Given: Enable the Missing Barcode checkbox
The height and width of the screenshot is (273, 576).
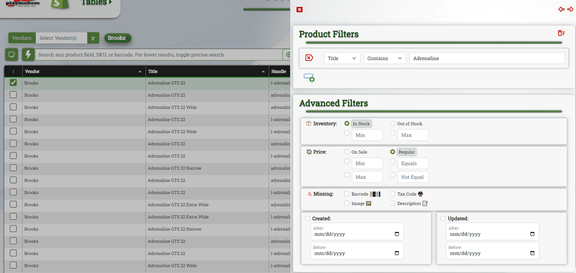Looking at the screenshot, I should pyautogui.click(x=347, y=194).
